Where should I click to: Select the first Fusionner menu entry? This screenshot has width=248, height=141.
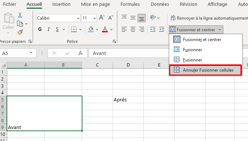point(206,50)
